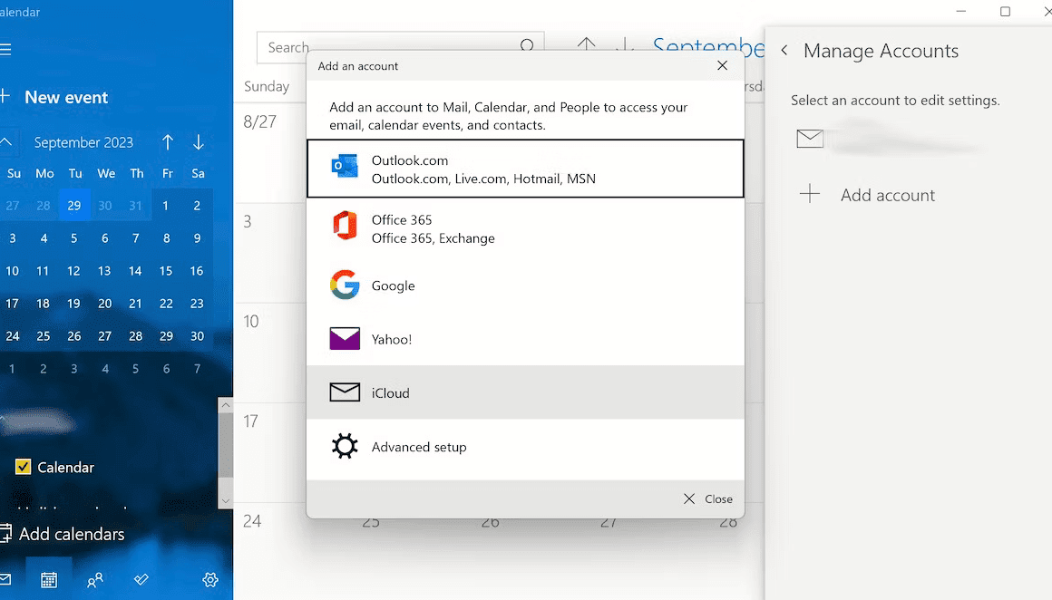1052x600 pixels.
Task: Open the 8/27 day cell in main calendar
Action: coord(270,153)
